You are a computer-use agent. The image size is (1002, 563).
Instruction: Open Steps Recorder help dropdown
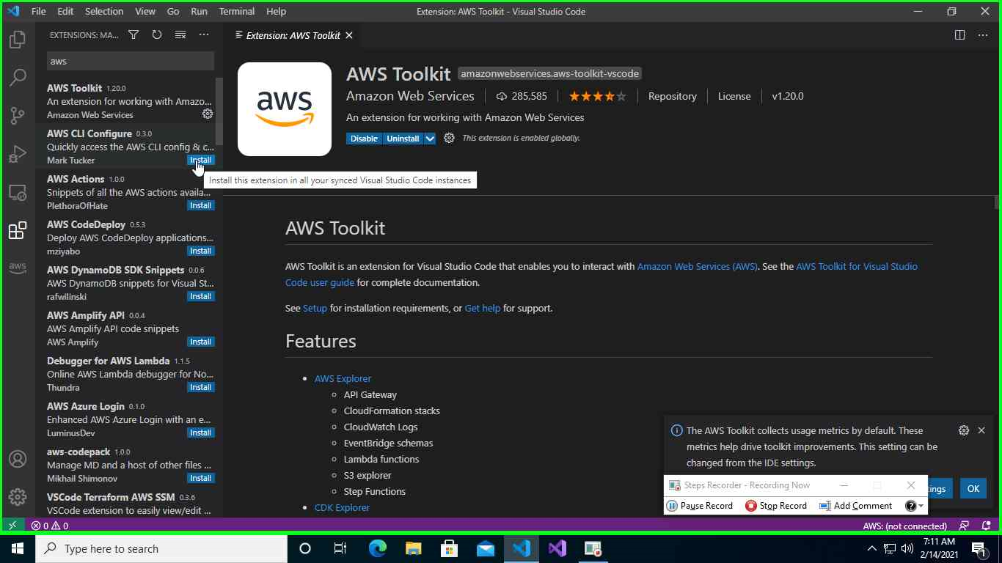914,506
